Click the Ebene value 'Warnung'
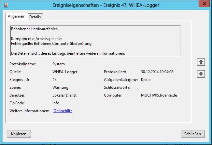Screen dimensions: 212x145 (x=60, y=87)
